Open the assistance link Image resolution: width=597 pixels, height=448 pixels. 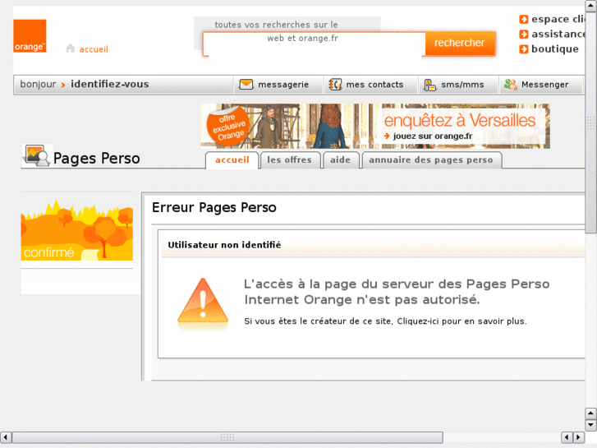[x=558, y=34]
